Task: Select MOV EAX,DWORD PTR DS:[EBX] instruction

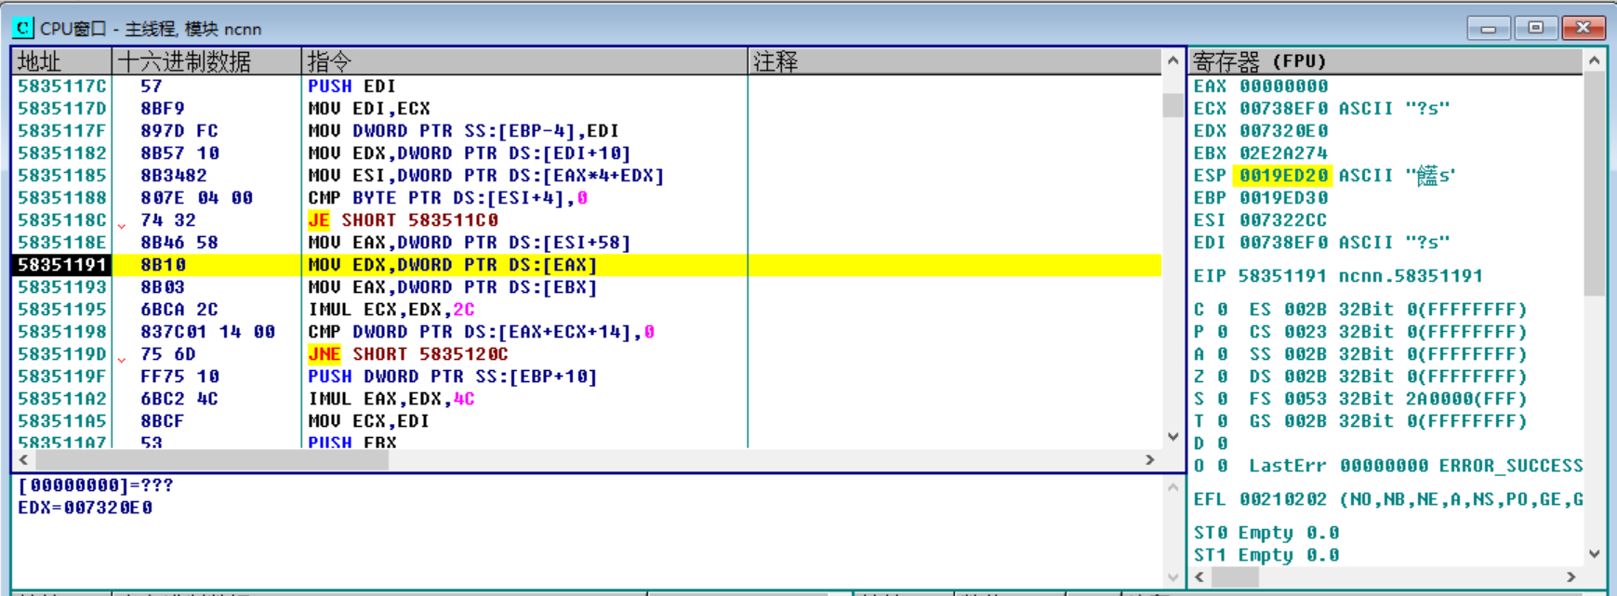Action: pos(453,287)
